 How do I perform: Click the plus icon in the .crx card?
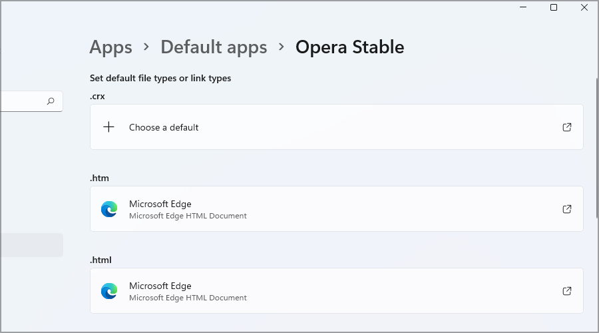[109, 127]
